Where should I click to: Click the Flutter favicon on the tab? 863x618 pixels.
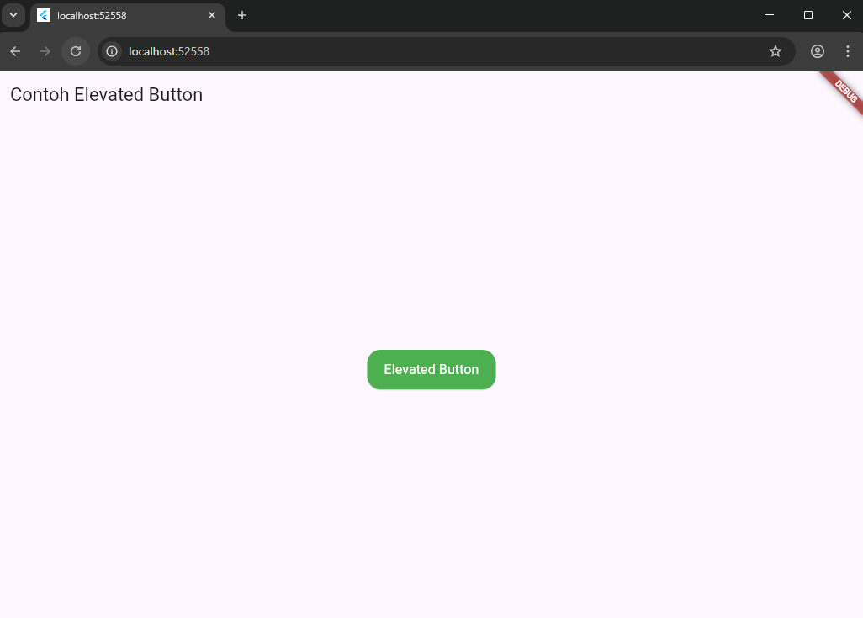[x=44, y=16]
